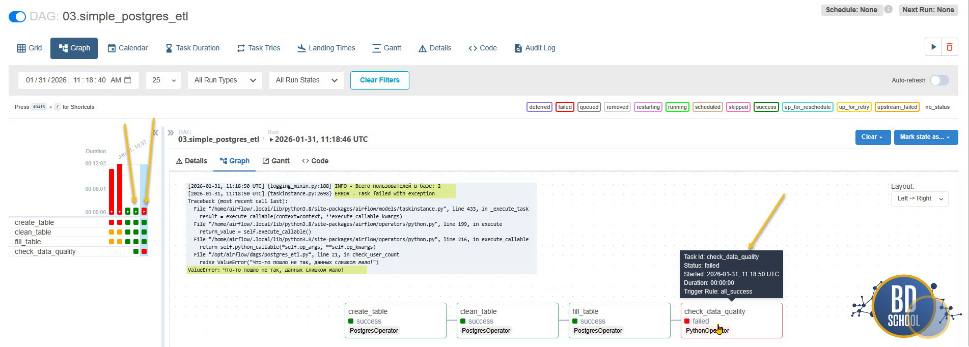The image size is (969, 347).
Task: Select the highlighted latest failed run marker
Action: point(144,211)
